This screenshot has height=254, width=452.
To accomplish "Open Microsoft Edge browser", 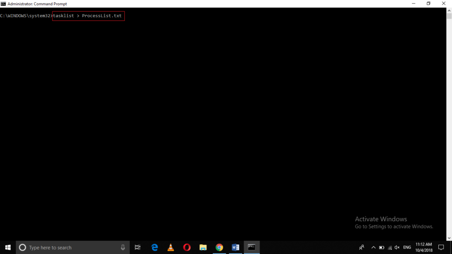I will click(x=154, y=247).
